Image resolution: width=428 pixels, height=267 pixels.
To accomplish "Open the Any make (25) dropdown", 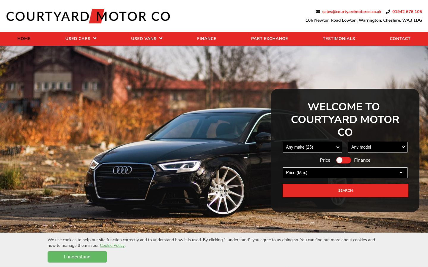I will [x=312, y=147].
